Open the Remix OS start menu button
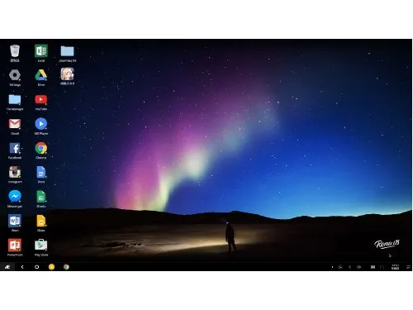The image size is (413, 310). tap(7, 267)
